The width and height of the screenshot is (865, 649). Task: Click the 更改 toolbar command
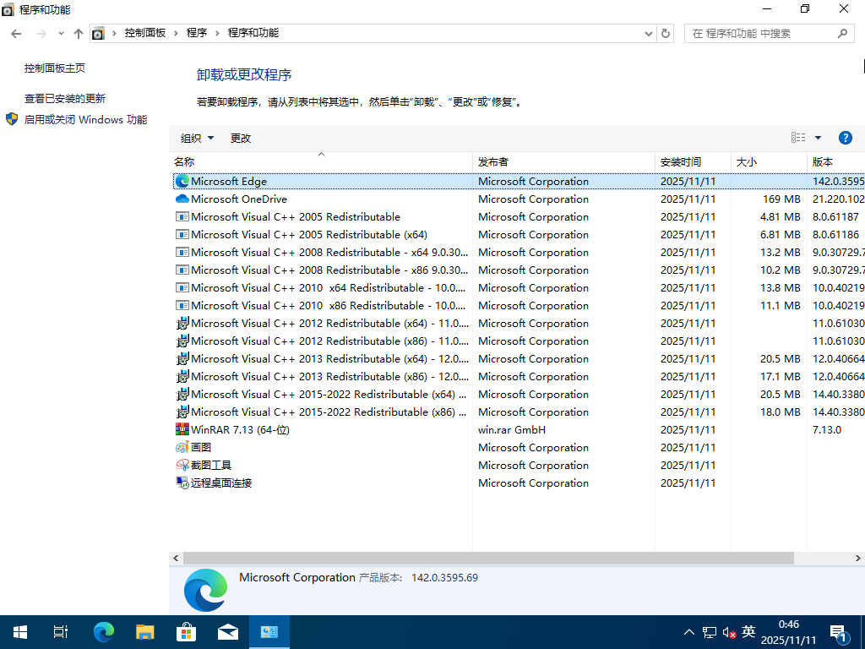point(241,137)
